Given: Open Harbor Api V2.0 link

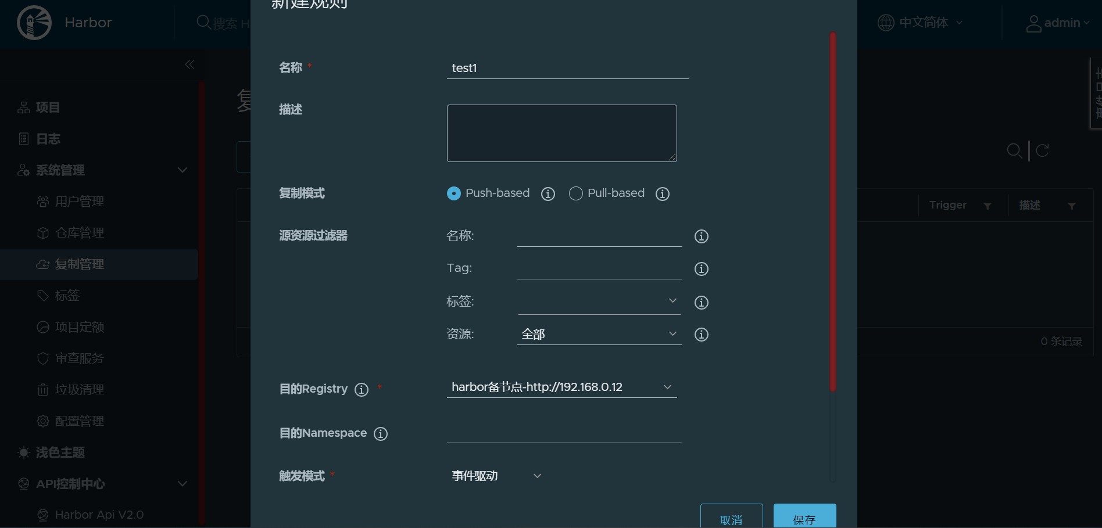Looking at the screenshot, I should (x=99, y=515).
